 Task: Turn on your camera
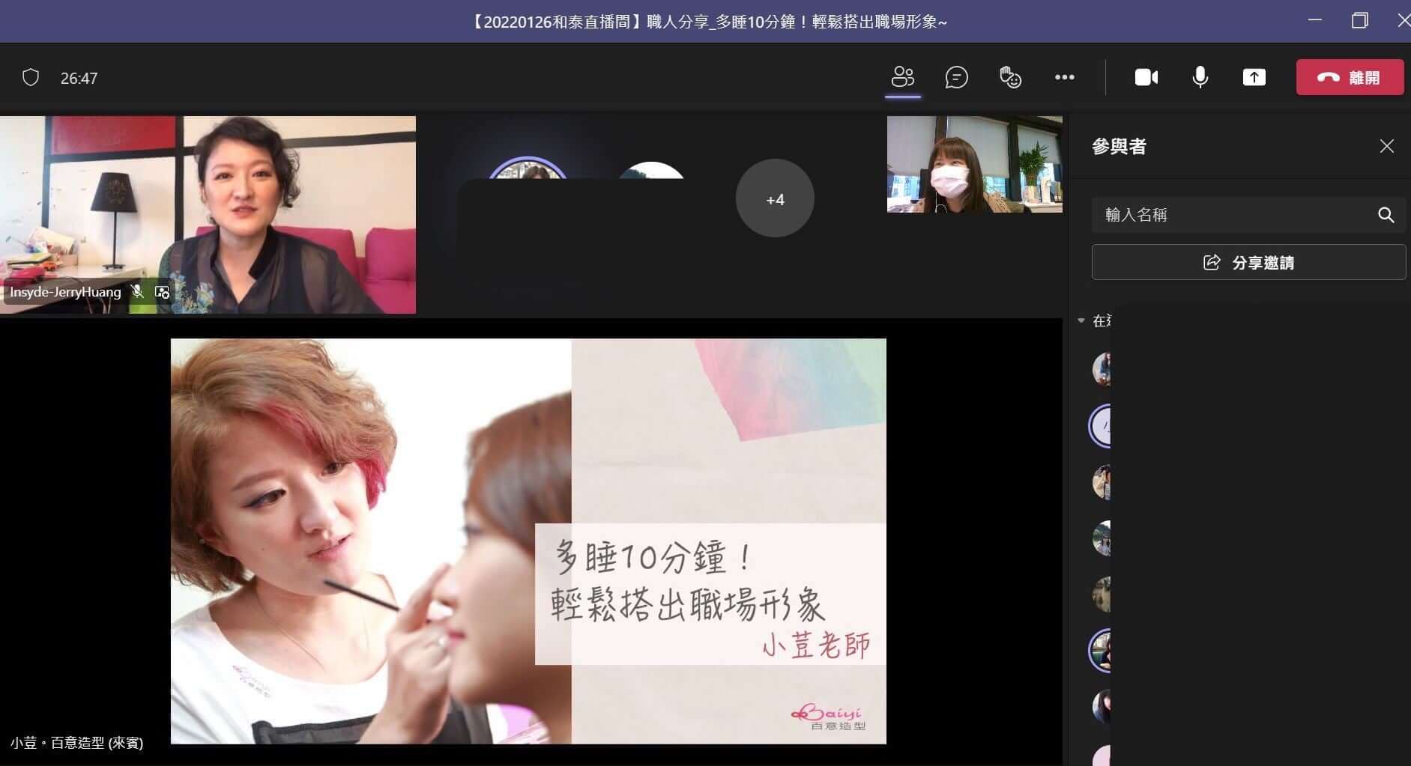(1145, 77)
